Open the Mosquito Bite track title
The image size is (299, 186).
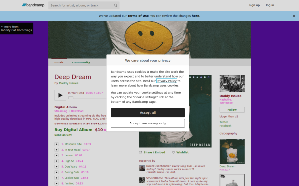coord(73,144)
